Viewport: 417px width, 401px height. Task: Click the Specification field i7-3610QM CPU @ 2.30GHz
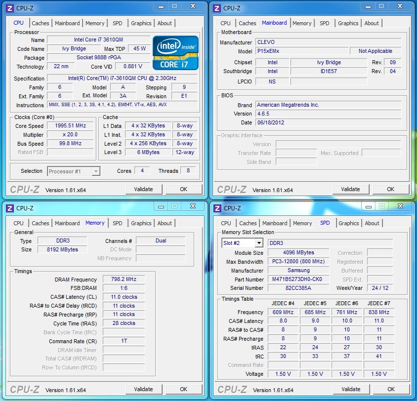[122, 78]
